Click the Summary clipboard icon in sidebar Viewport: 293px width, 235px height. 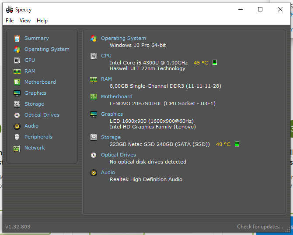[17, 39]
